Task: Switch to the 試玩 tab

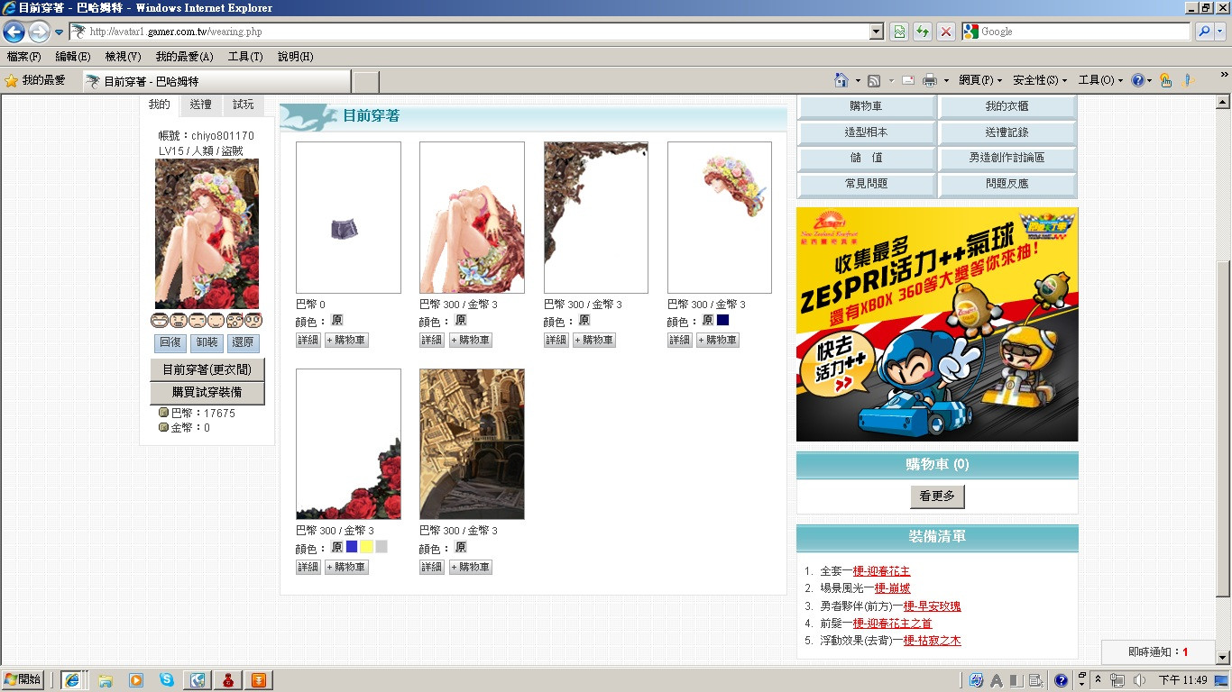Action: pyautogui.click(x=244, y=105)
